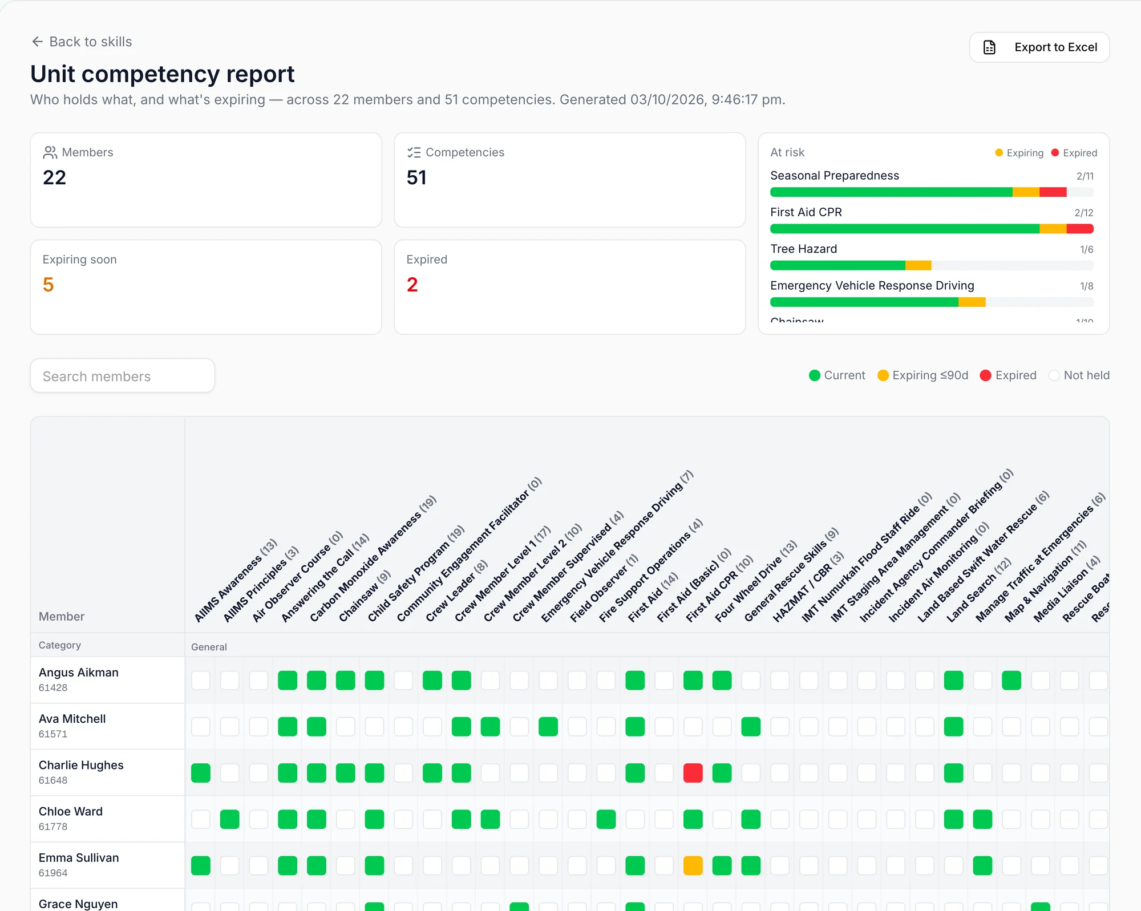Screen dimensions: 1141x911
Task: Click the Competencies checklist icon
Action: 414,152
